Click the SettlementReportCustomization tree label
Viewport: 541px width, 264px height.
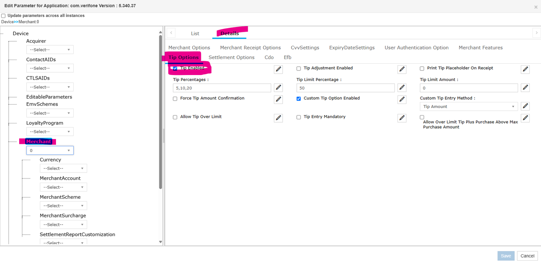tap(77, 234)
